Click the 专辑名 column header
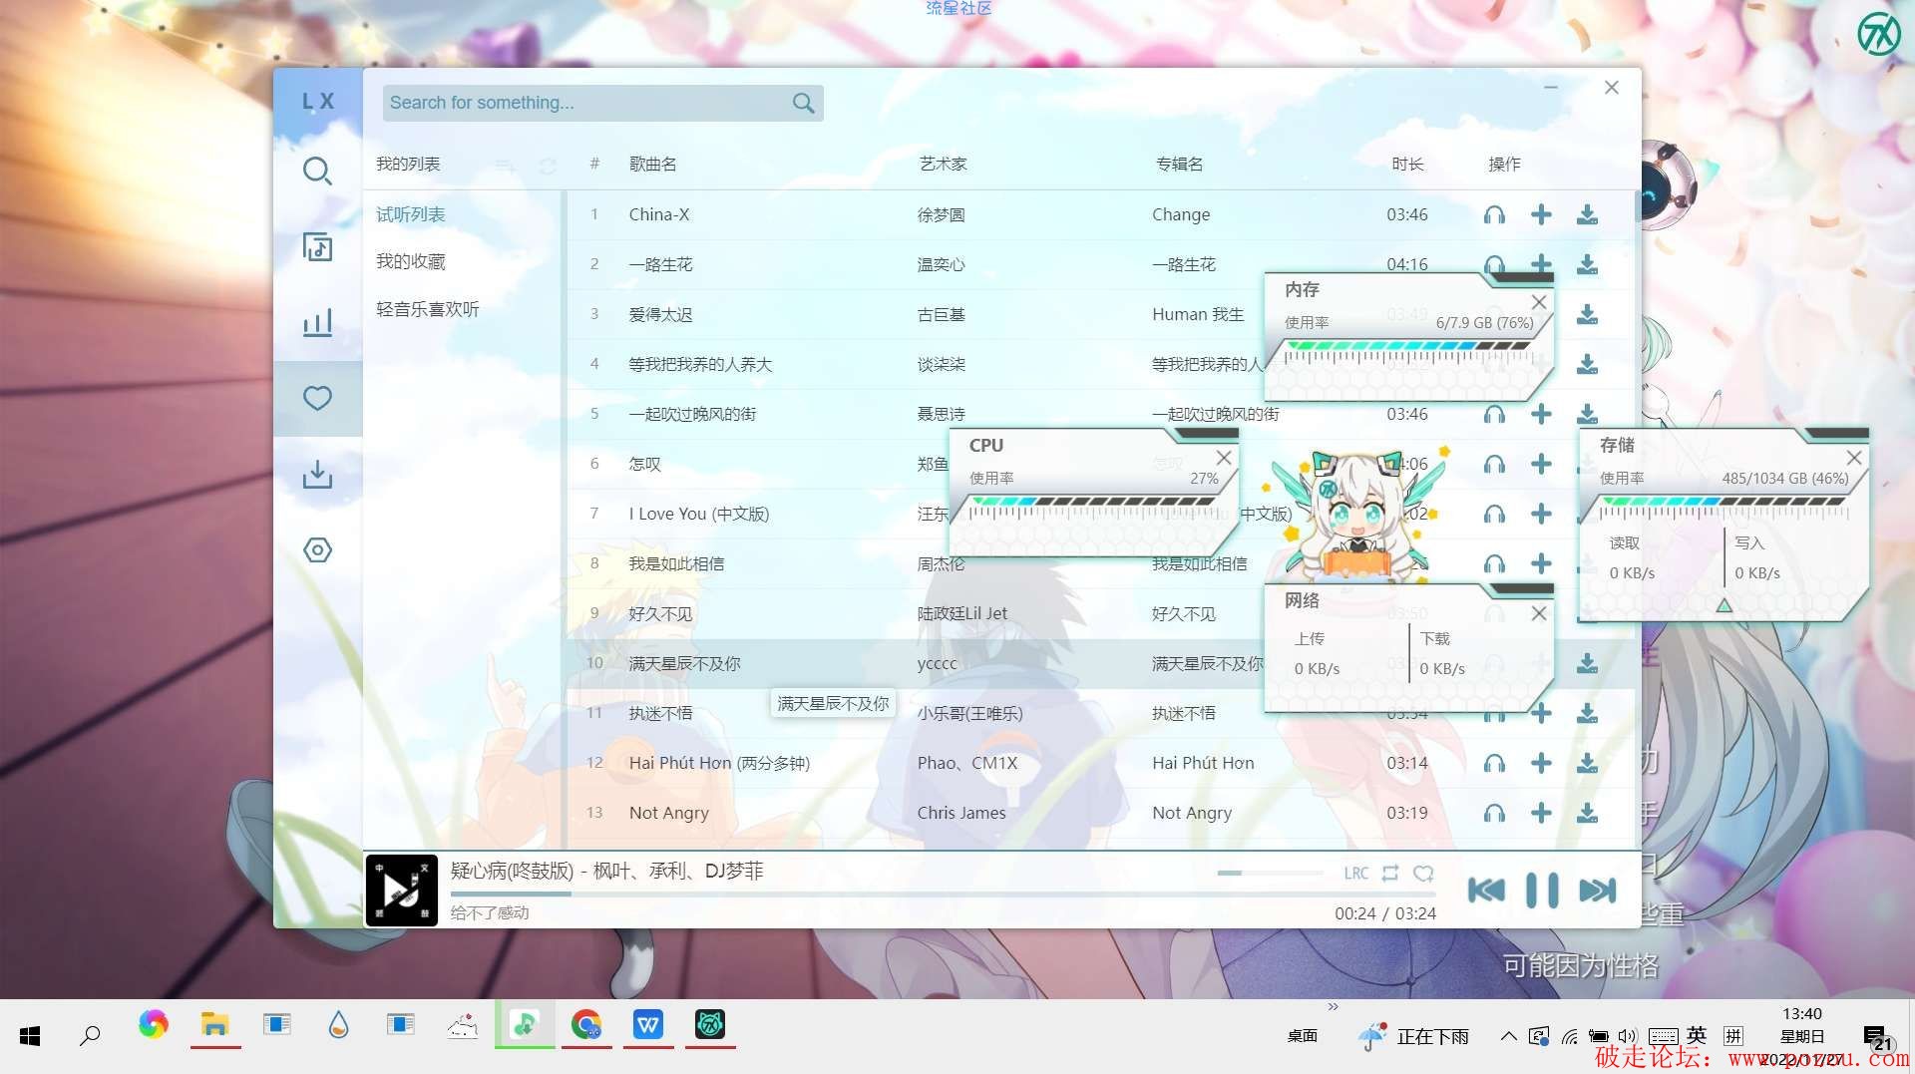Screen dimensions: 1915x1074 click(x=1179, y=164)
